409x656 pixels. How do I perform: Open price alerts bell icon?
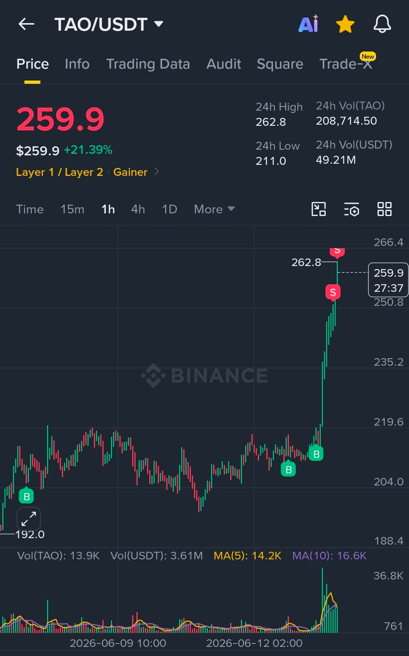tap(382, 24)
